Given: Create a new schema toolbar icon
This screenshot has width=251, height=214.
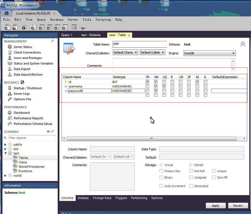Looking at the screenshot, I should (x=34, y=27).
